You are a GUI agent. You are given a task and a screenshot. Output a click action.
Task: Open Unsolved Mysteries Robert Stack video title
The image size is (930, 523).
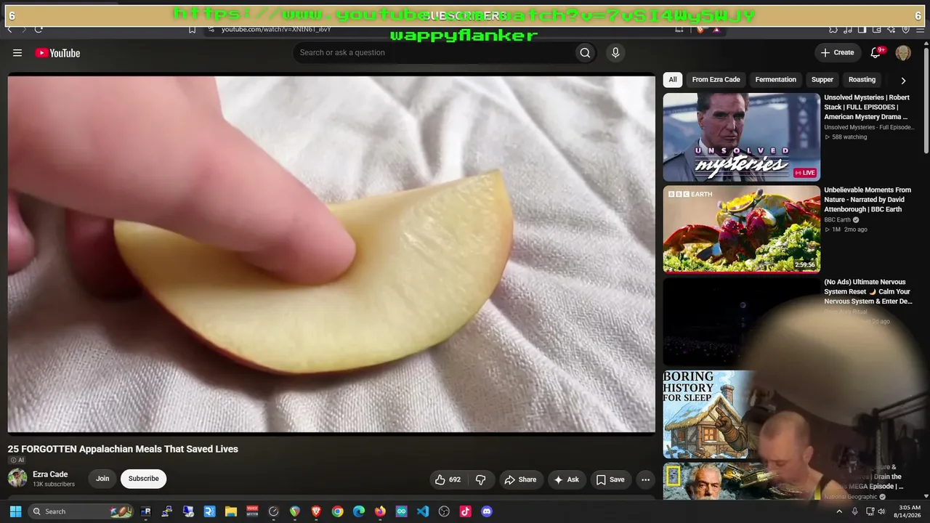coord(867,107)
